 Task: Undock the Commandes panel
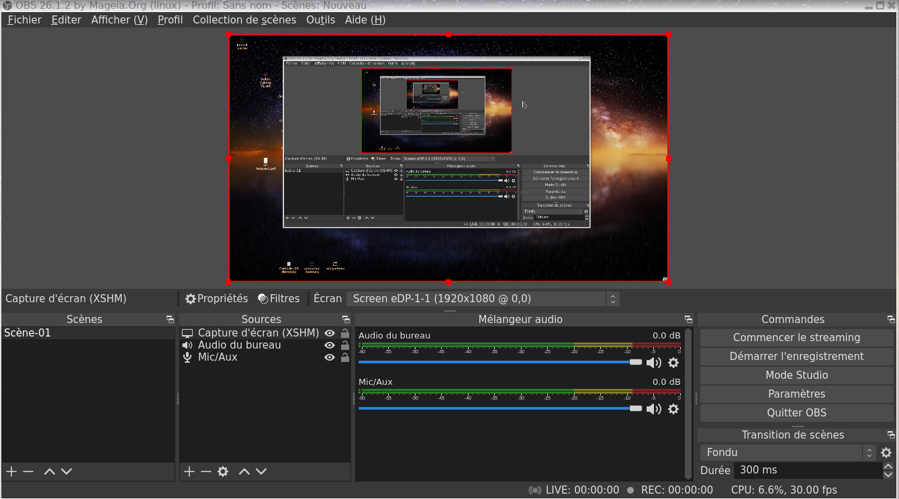click(891, 320)
